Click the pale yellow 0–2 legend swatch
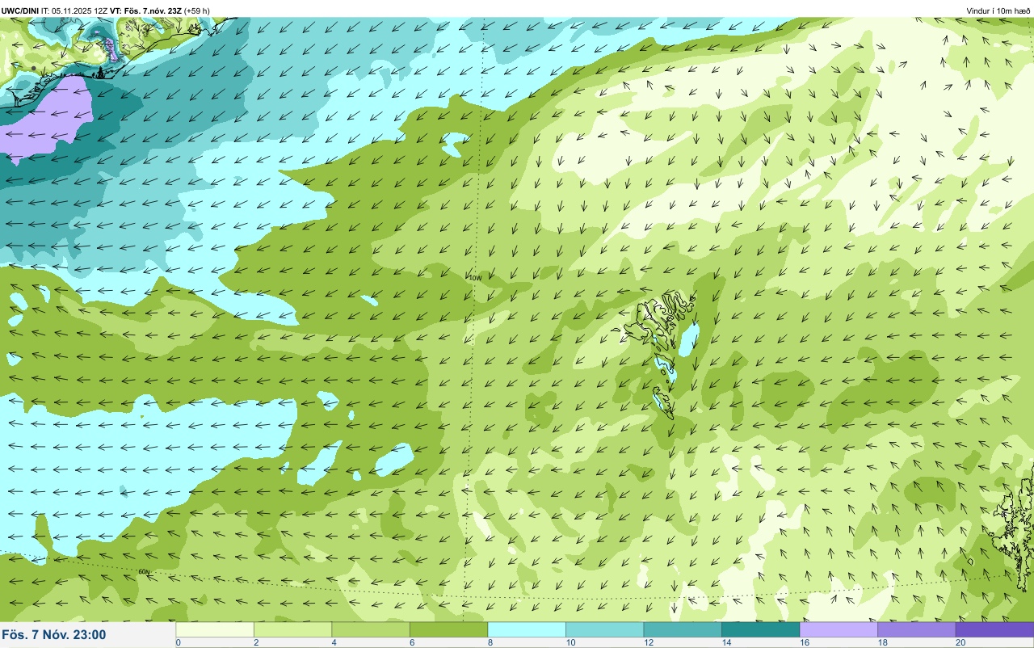Viewport: 1034px width, 648px height. pos(215,629)
